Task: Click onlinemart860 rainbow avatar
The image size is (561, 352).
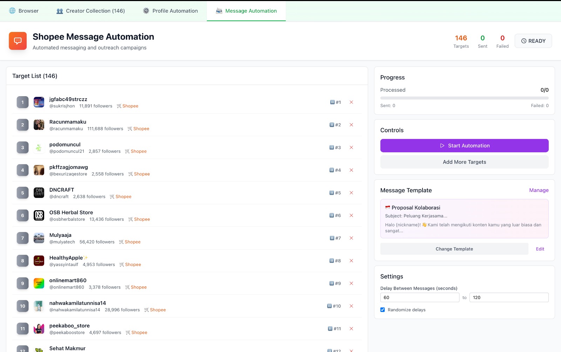Action: [39, 283]
